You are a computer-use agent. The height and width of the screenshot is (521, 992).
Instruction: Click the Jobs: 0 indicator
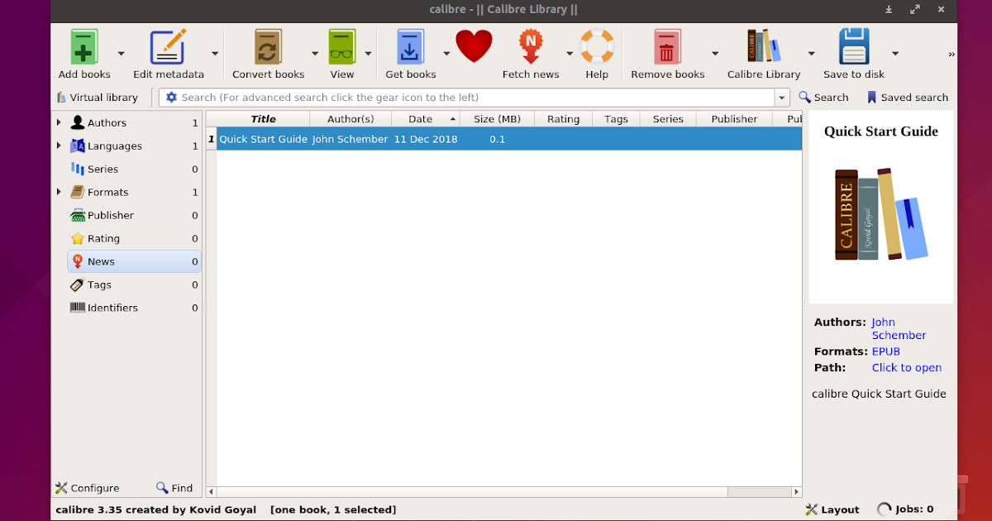pyautogui.click(x=905, y=509)
